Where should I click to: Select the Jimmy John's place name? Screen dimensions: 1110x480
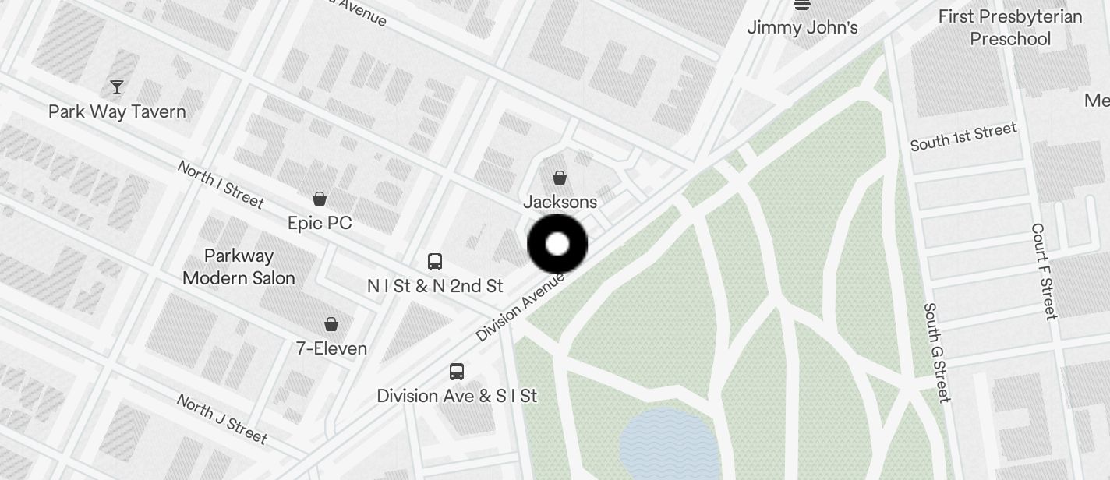point(802,27)
